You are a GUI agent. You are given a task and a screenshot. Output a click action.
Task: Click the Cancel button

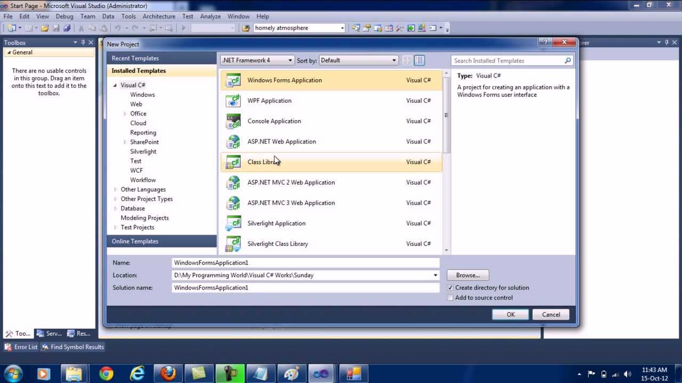click(x=551, y=314)
